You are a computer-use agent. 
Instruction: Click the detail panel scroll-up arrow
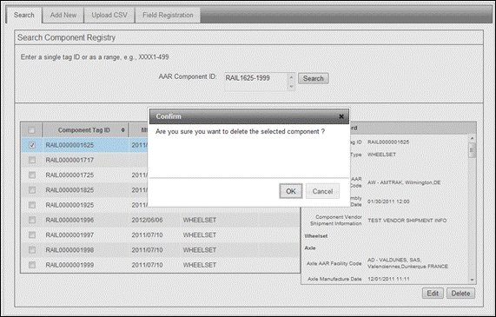click(472, 139)
